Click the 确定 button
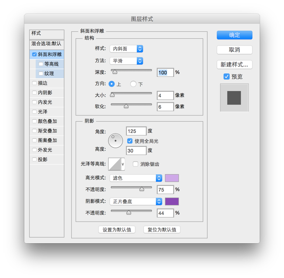Image resolution: width=284 pixels, height=278 pixels. coord(234,35)
